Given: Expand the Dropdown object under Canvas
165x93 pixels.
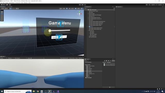Looking at the screenshot, I should pyautogui.click(x=89, y=36).
